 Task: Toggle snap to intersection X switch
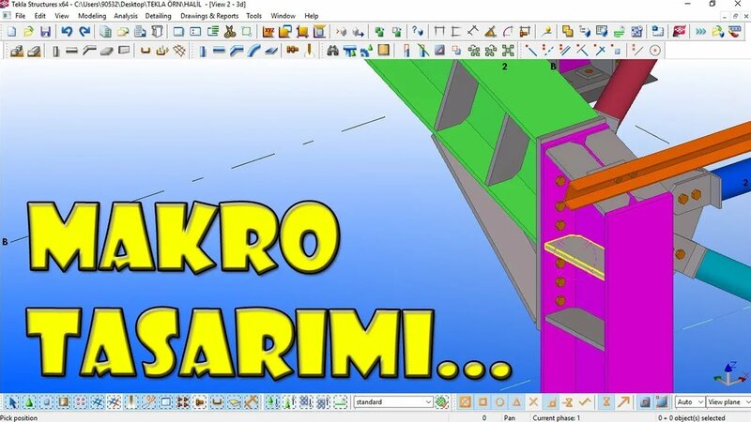(533, 402)
